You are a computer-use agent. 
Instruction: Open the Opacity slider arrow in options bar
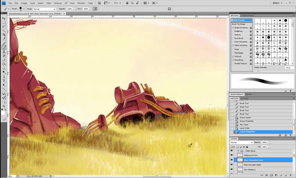74,9
